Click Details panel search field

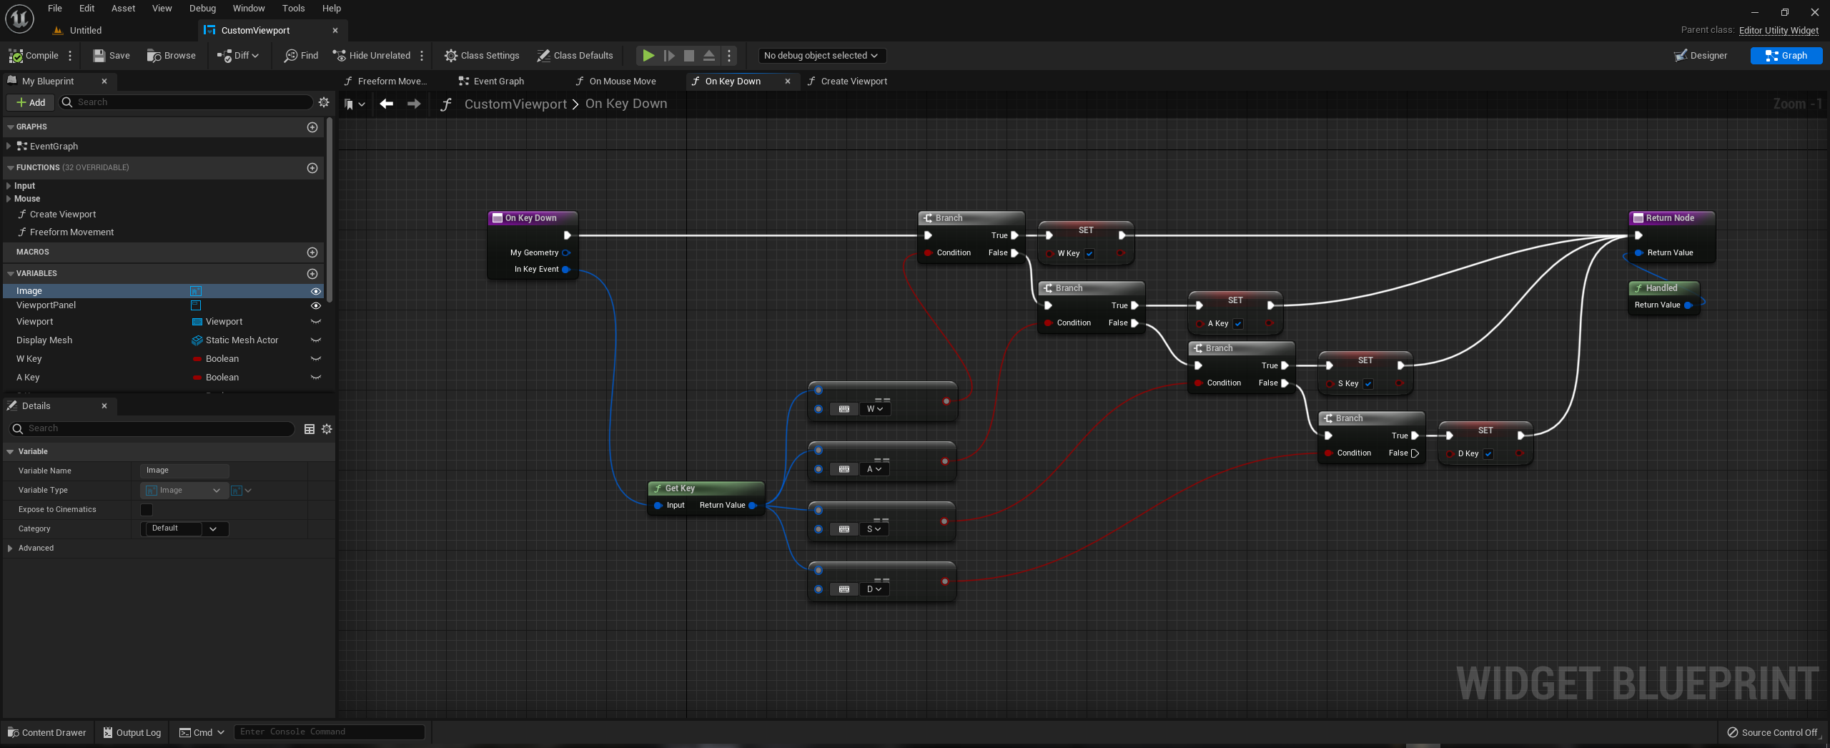[x=152, y=429]
